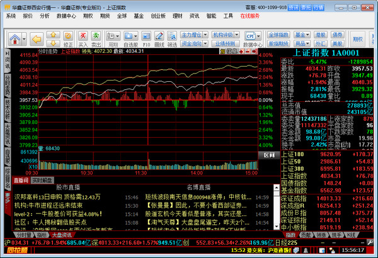This screenshot has height=258, width=378.
Task: Open the 分析 menu
Action: 44,16
